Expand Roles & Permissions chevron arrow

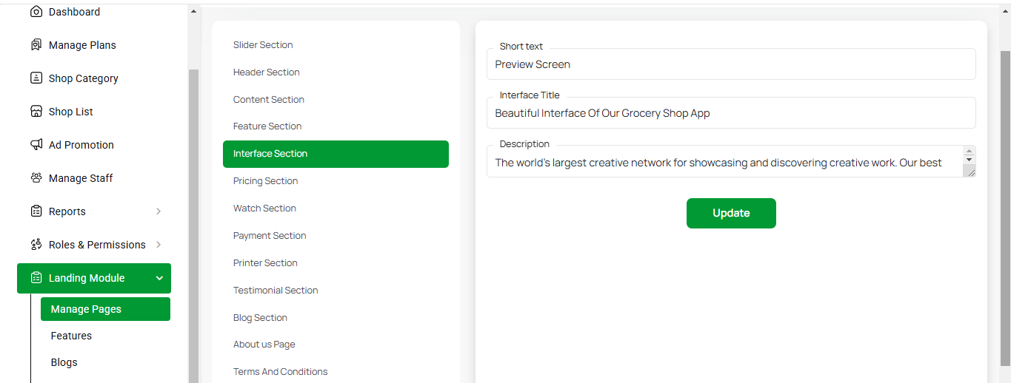click(x=159, y=245)
